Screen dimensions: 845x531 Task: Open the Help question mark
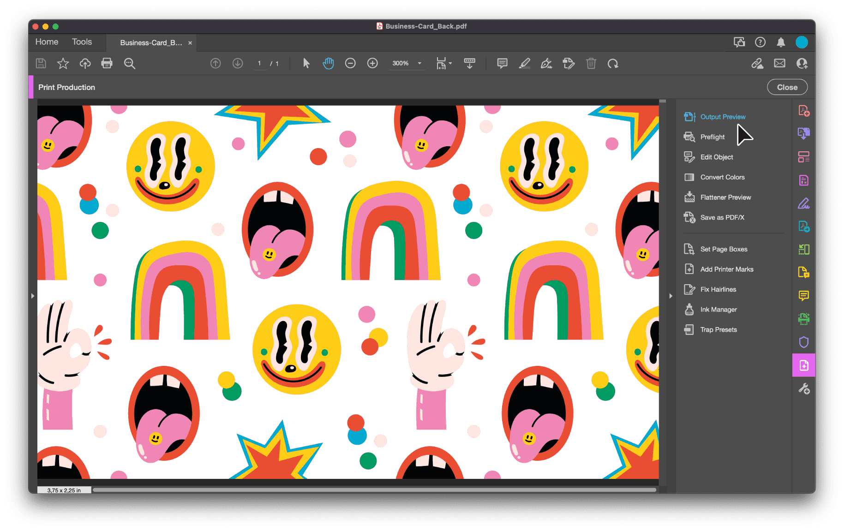[x=760, y=42]
